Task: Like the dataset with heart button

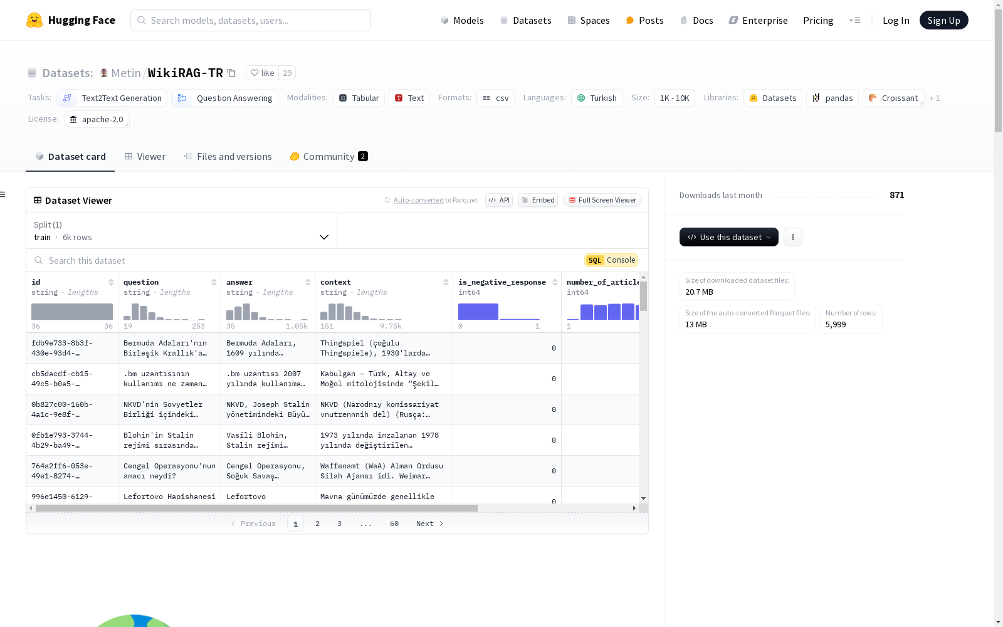Action: click(x=262, y=73)
